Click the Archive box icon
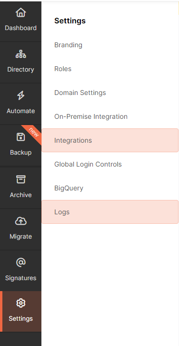The width and height of the screenshot is (179, 346). 20,179
